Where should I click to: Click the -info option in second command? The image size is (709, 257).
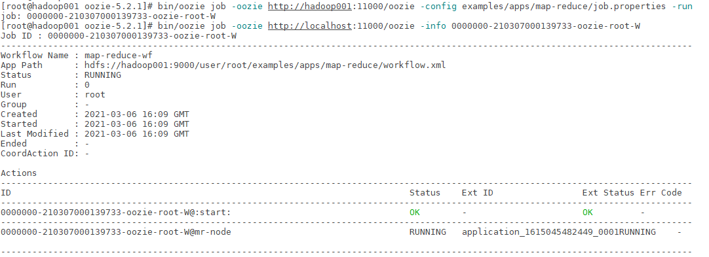click(x=433, y=26)
